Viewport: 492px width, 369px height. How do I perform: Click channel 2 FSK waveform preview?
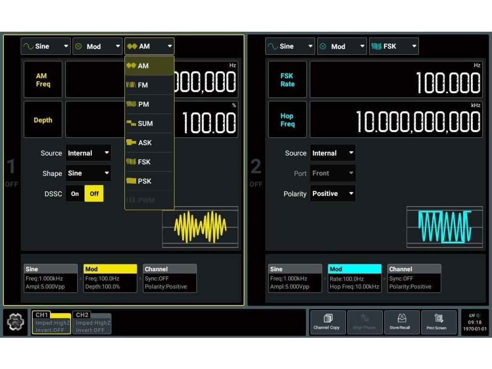[x=444, y=227]
